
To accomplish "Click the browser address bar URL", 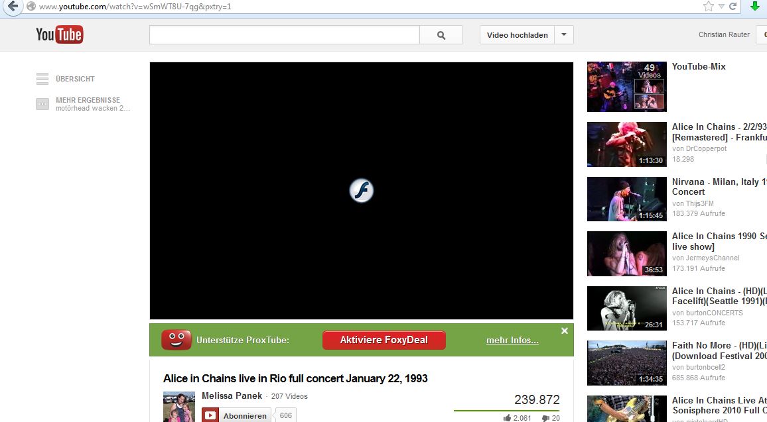I will pyautogui.click(x=135, y=7).
